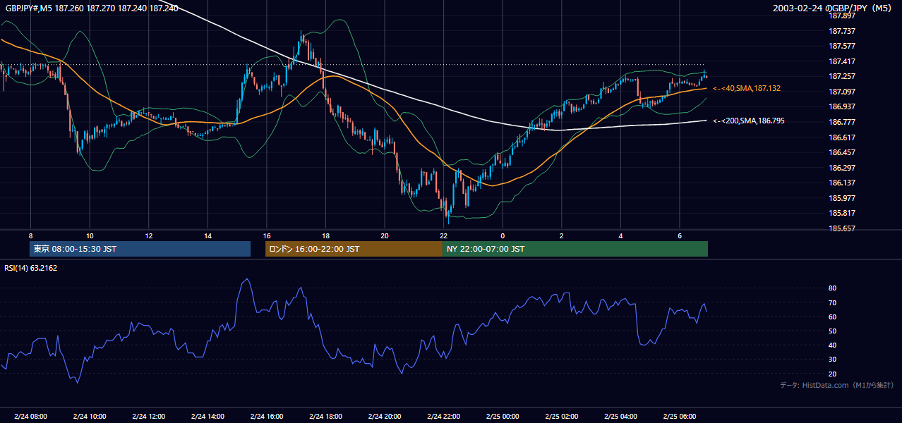Click the RSI(14) 63.2162 indicator label

(x=31, y=268)
